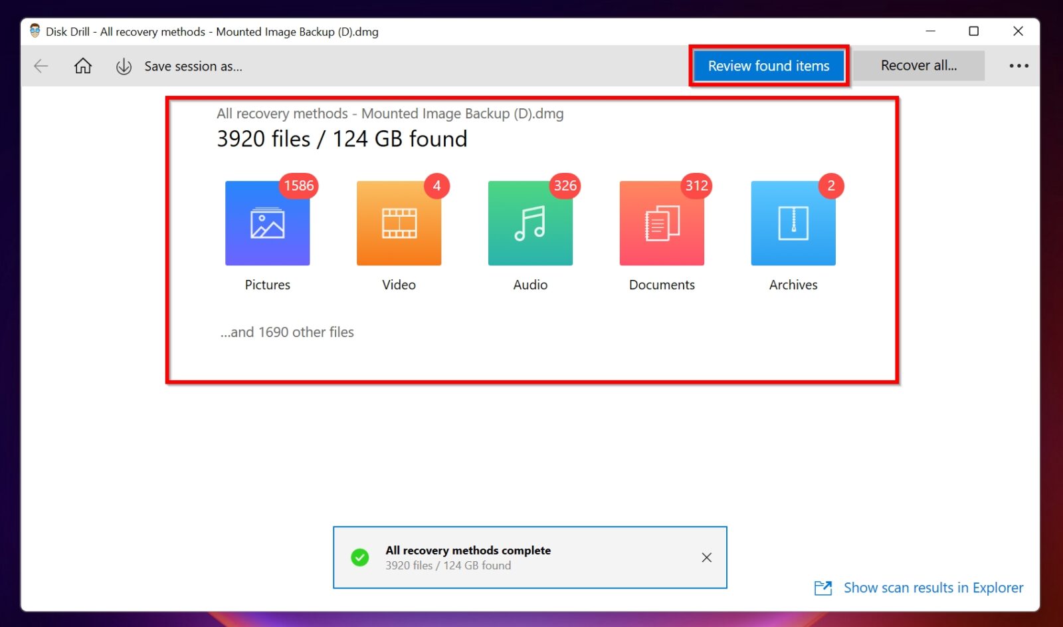
Task: Open the Audio category icon
Action: (530, 223)
